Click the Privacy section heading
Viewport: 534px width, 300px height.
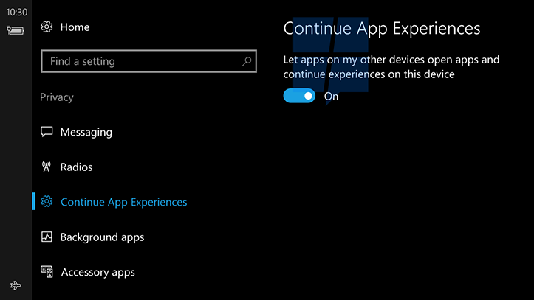click(x=57, y=97)
